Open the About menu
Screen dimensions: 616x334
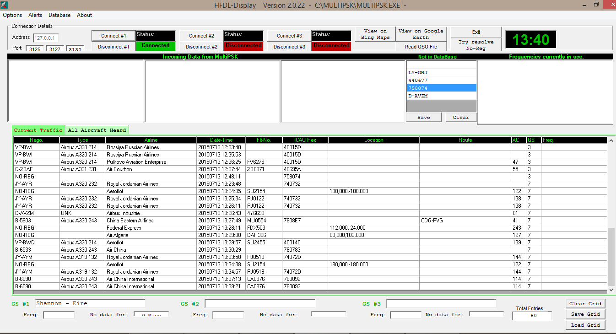point(84,15)
